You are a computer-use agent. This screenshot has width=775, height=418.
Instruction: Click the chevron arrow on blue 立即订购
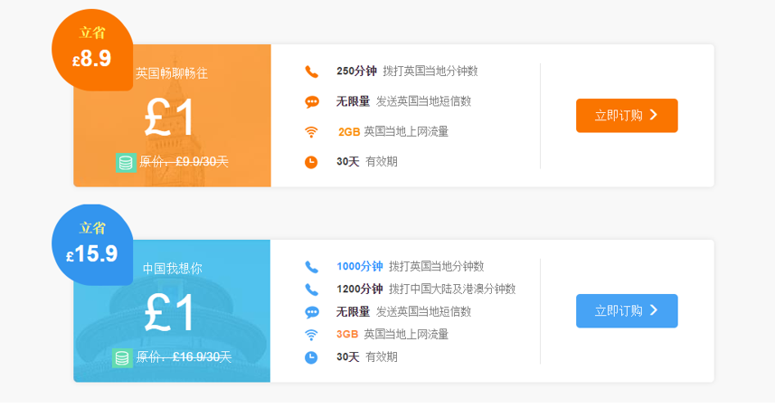point(654,310)
